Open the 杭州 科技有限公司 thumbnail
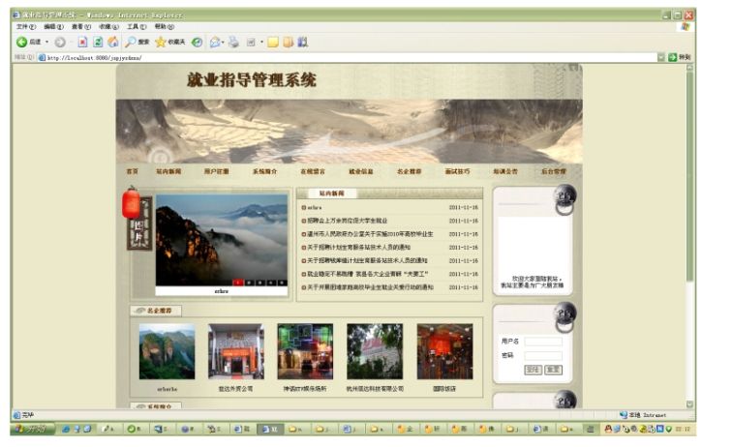732x447 pixels. point(375,352)
